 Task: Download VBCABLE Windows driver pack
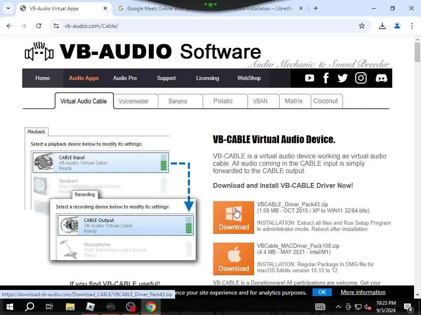click(x=234, y=217)
